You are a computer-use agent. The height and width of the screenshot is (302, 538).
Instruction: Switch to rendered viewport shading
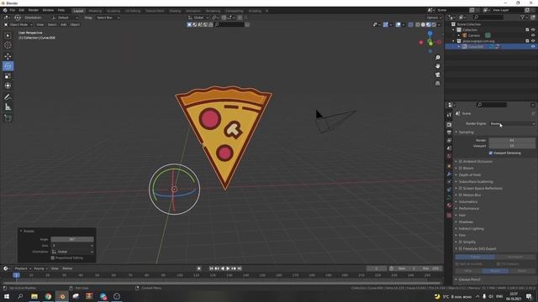coord(434,24)
